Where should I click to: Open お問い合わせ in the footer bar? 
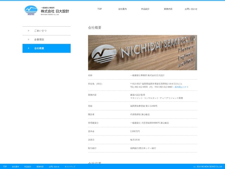click(54, 167)
